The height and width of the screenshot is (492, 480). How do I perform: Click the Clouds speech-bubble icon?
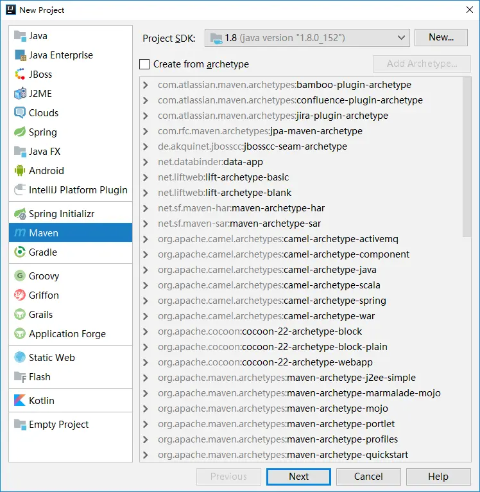click(x=20, y=113)
